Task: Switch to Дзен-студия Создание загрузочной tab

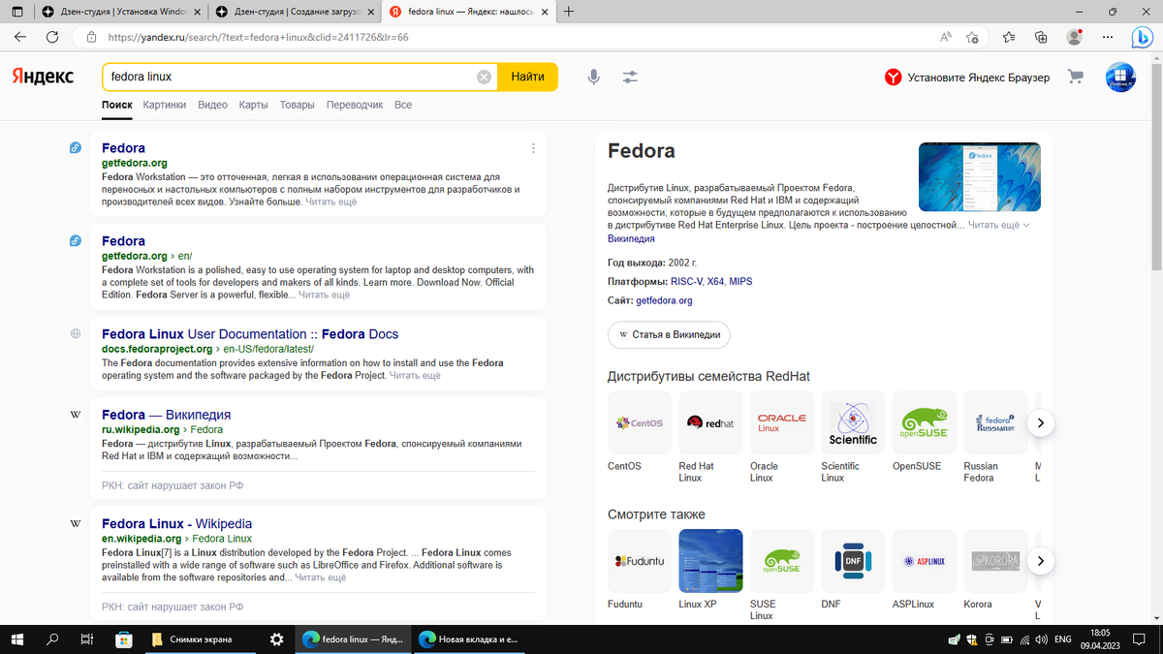Action: coord(293,12)
